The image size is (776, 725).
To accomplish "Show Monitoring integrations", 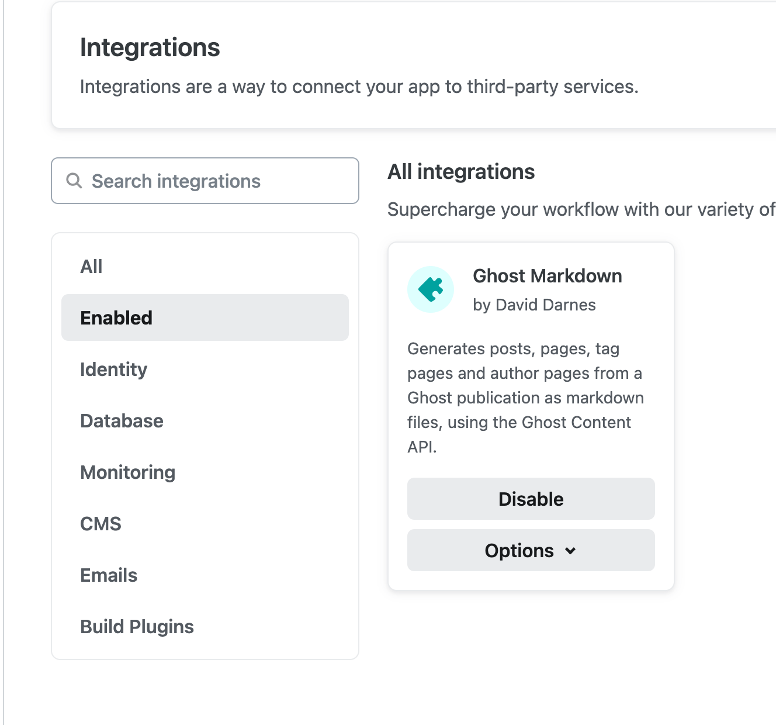I will (x=128, y=472).
